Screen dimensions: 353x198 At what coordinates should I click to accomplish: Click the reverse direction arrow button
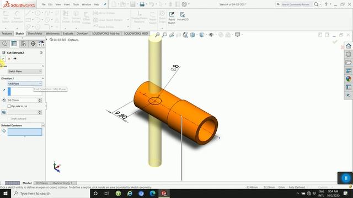coord(4,90)
